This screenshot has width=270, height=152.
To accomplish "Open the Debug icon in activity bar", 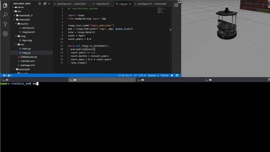I will coord(5,34).
